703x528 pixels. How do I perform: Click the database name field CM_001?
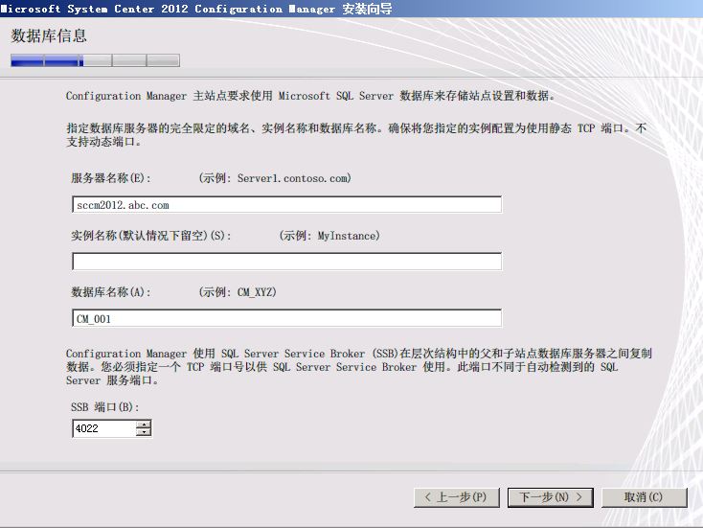coord(287,318)
